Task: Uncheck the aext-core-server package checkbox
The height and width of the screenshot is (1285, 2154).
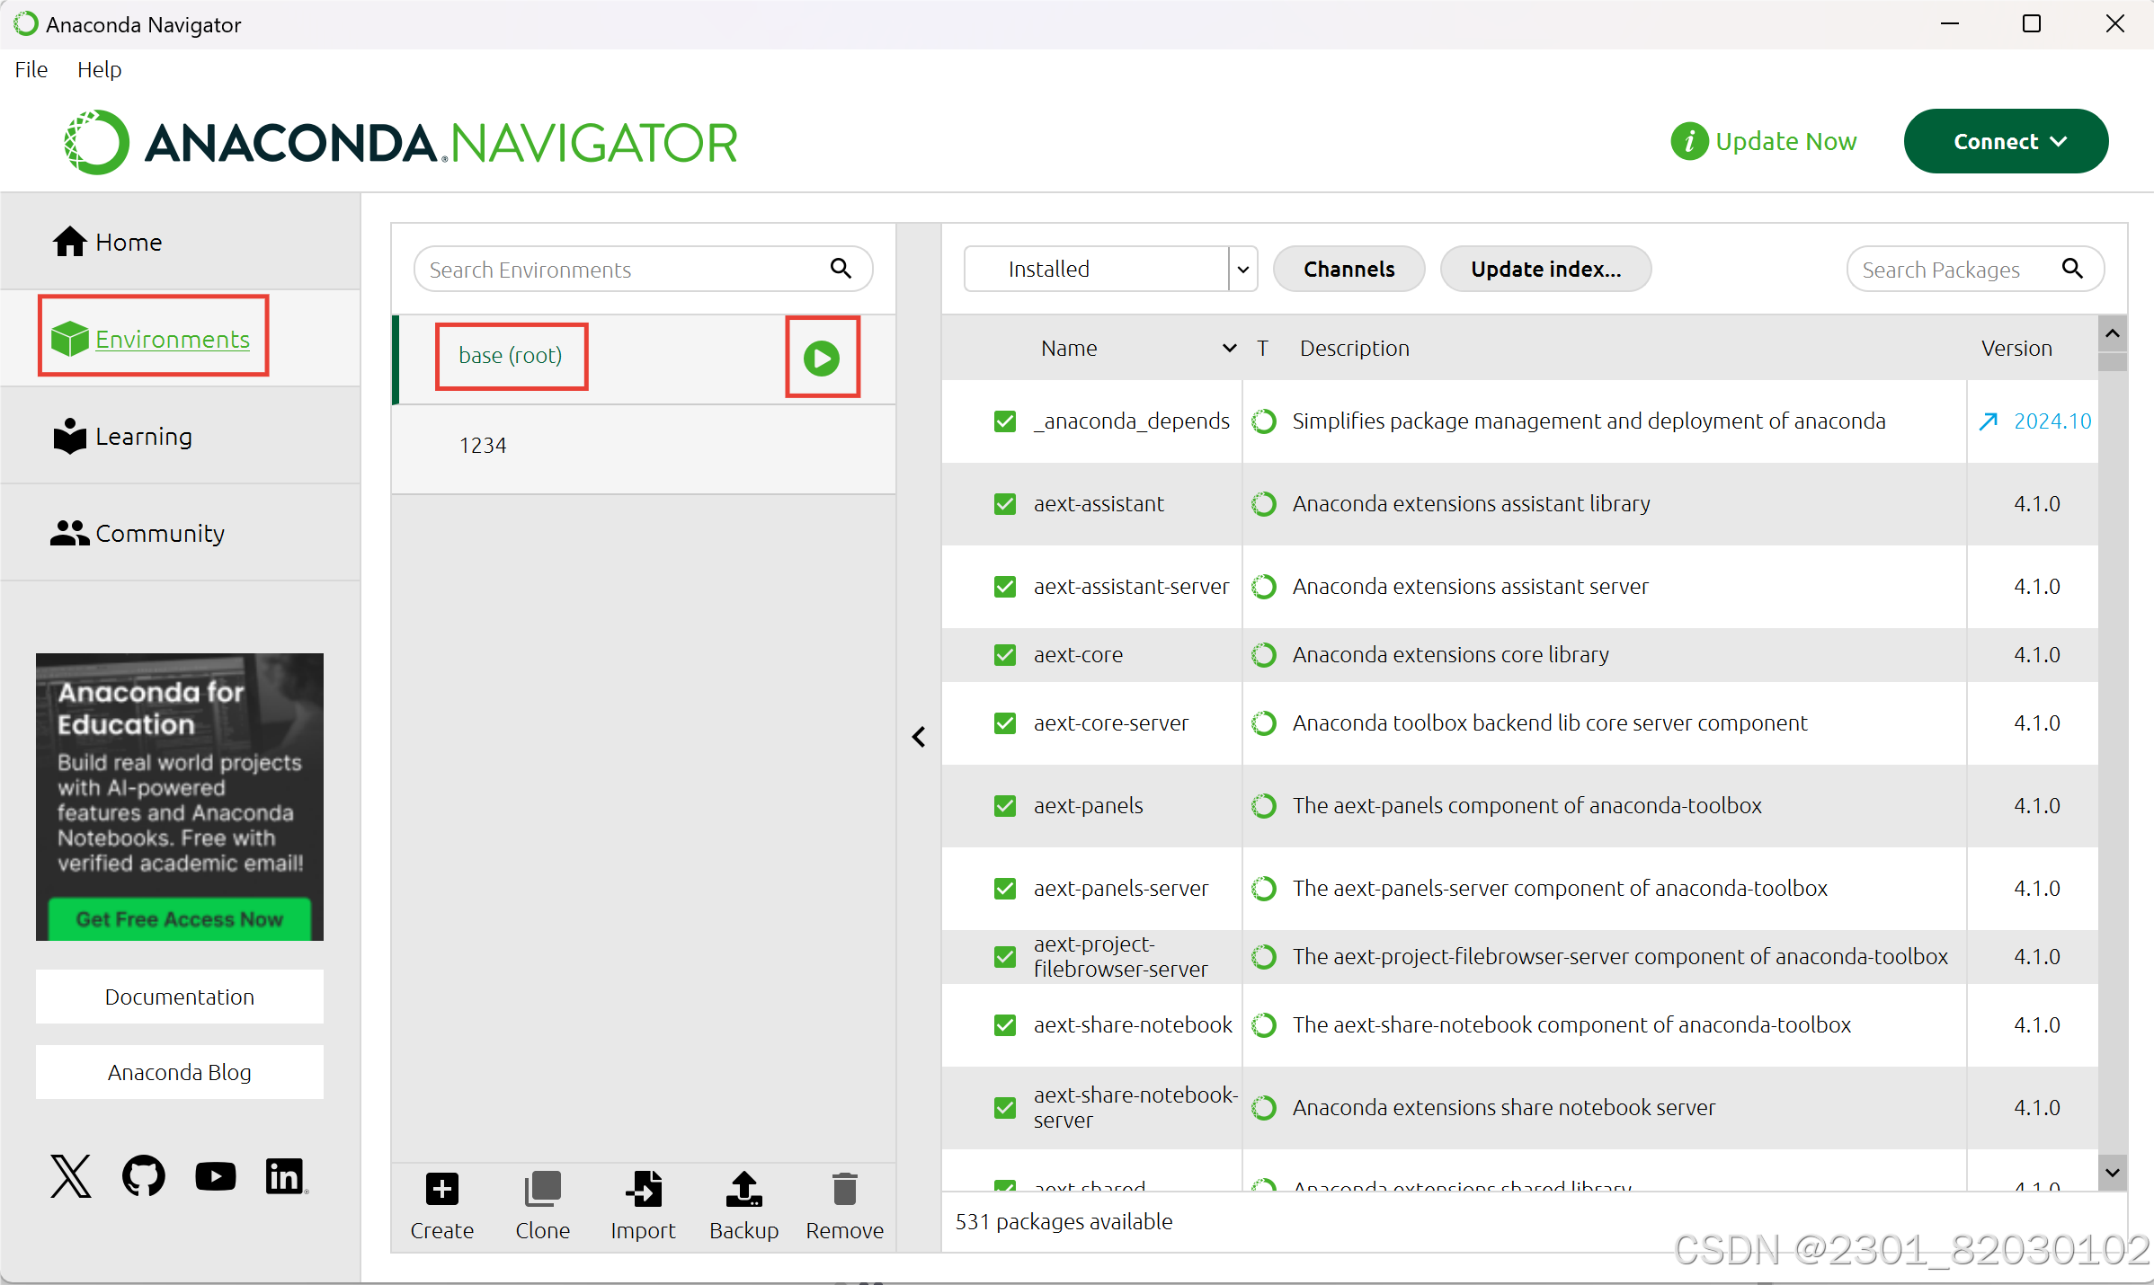Action: (1005, 722)
